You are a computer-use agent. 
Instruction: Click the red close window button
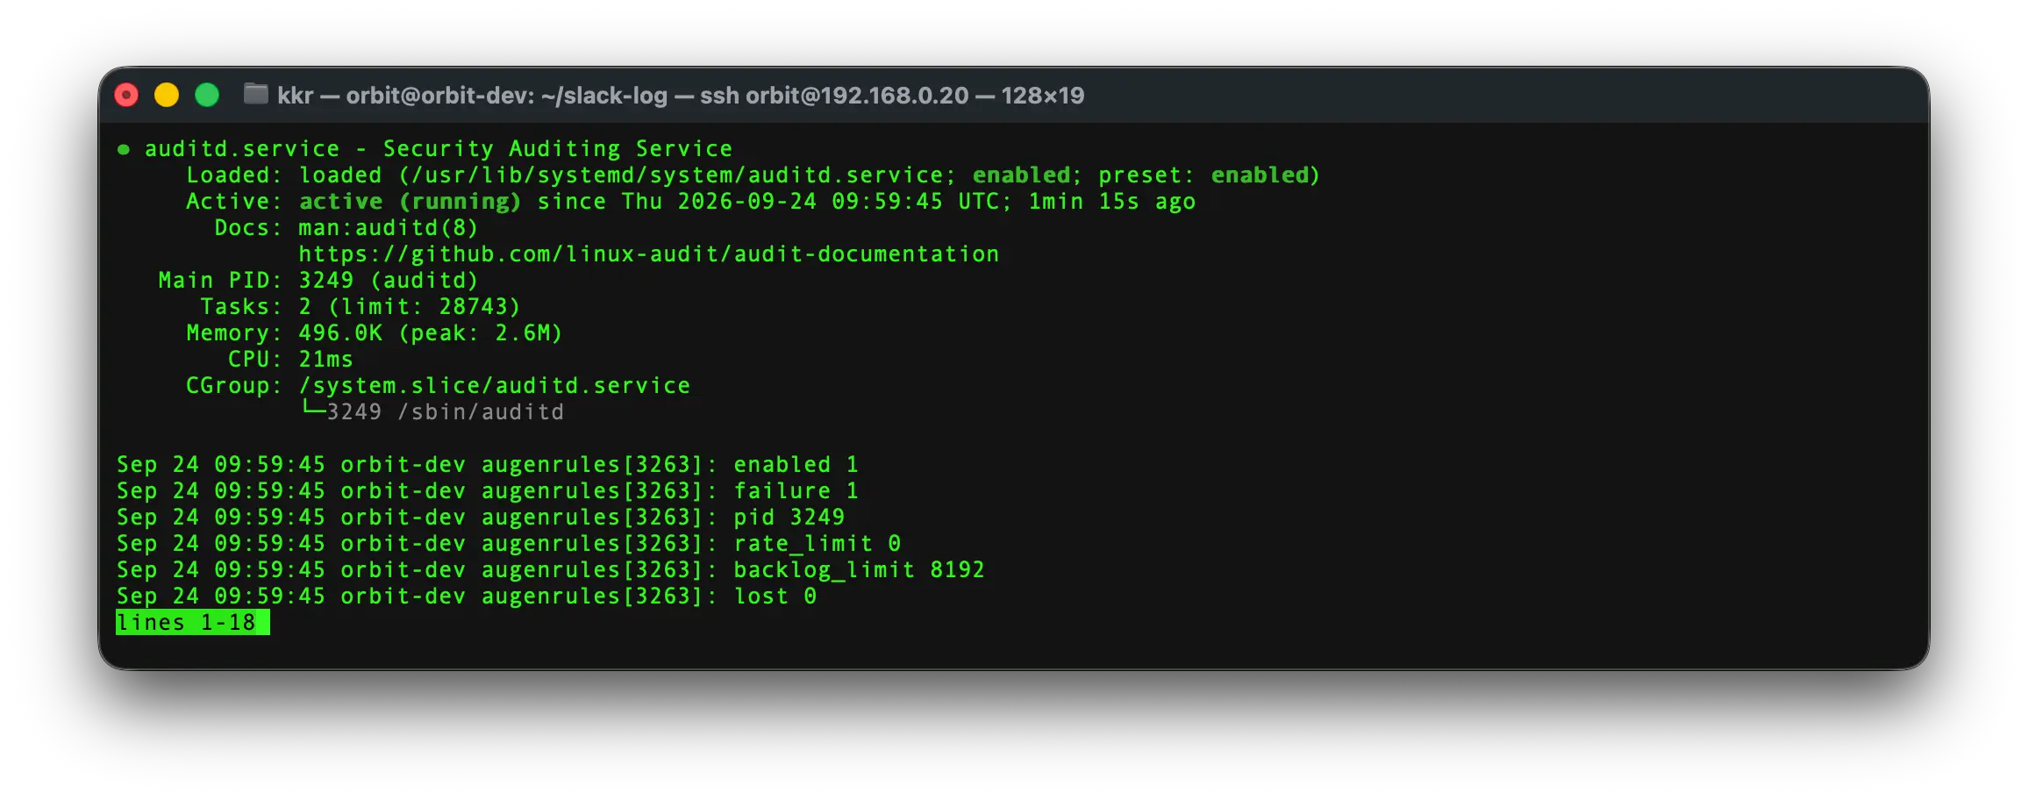click(127, 95)
